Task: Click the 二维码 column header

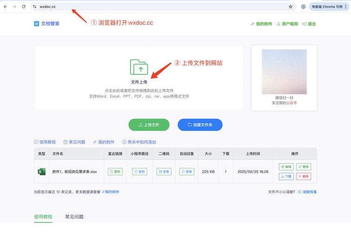Action: click(164, 154)
